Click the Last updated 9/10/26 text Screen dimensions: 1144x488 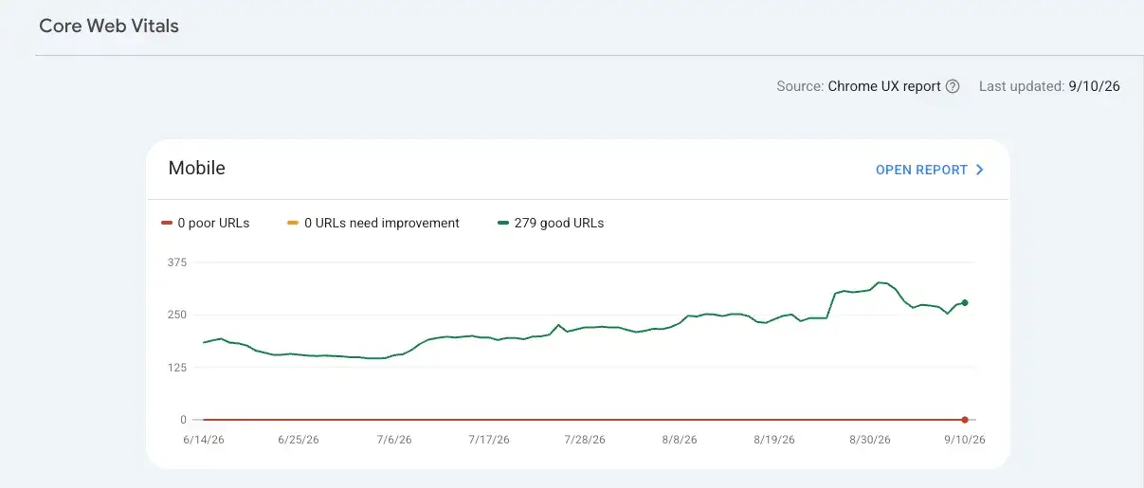[1049, 86]
